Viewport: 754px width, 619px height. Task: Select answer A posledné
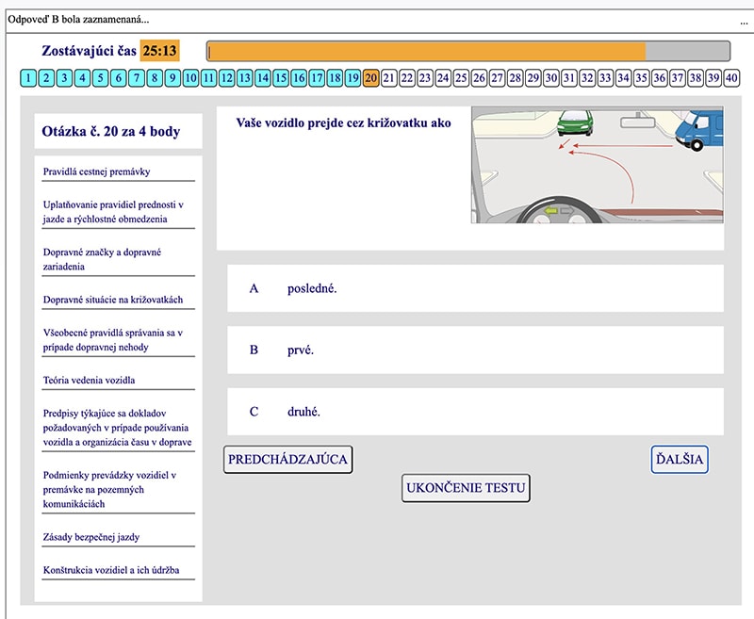pos(475,288)
